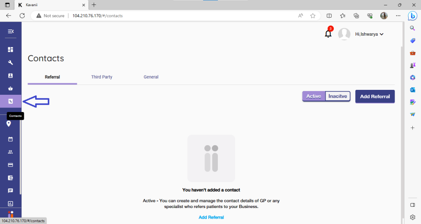Open the browser Settings and more menu
The image size is (421, 224).
(397, 16)
